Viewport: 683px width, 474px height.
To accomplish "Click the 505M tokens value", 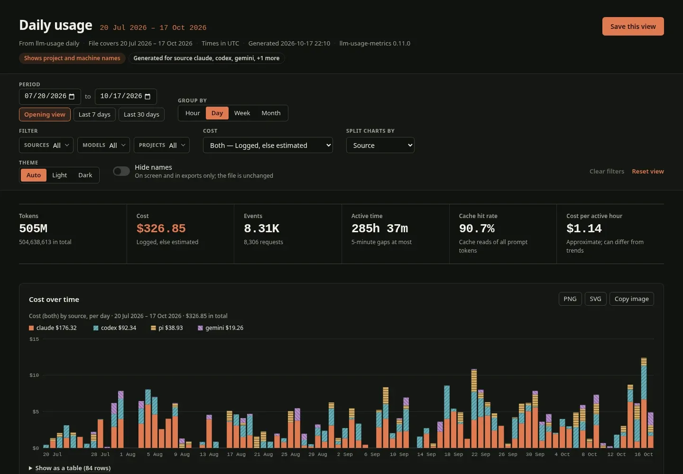I will [x=33, y=228].
